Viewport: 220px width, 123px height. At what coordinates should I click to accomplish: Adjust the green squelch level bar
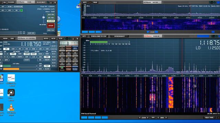(20, 66)
